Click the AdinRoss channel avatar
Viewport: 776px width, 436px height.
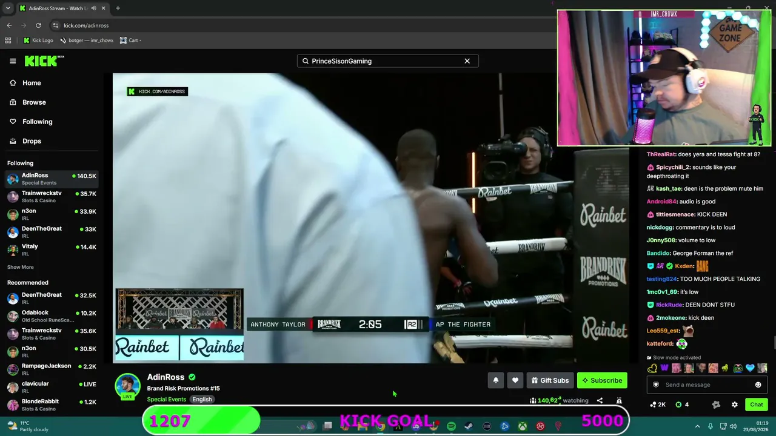[x=127, y=386]
